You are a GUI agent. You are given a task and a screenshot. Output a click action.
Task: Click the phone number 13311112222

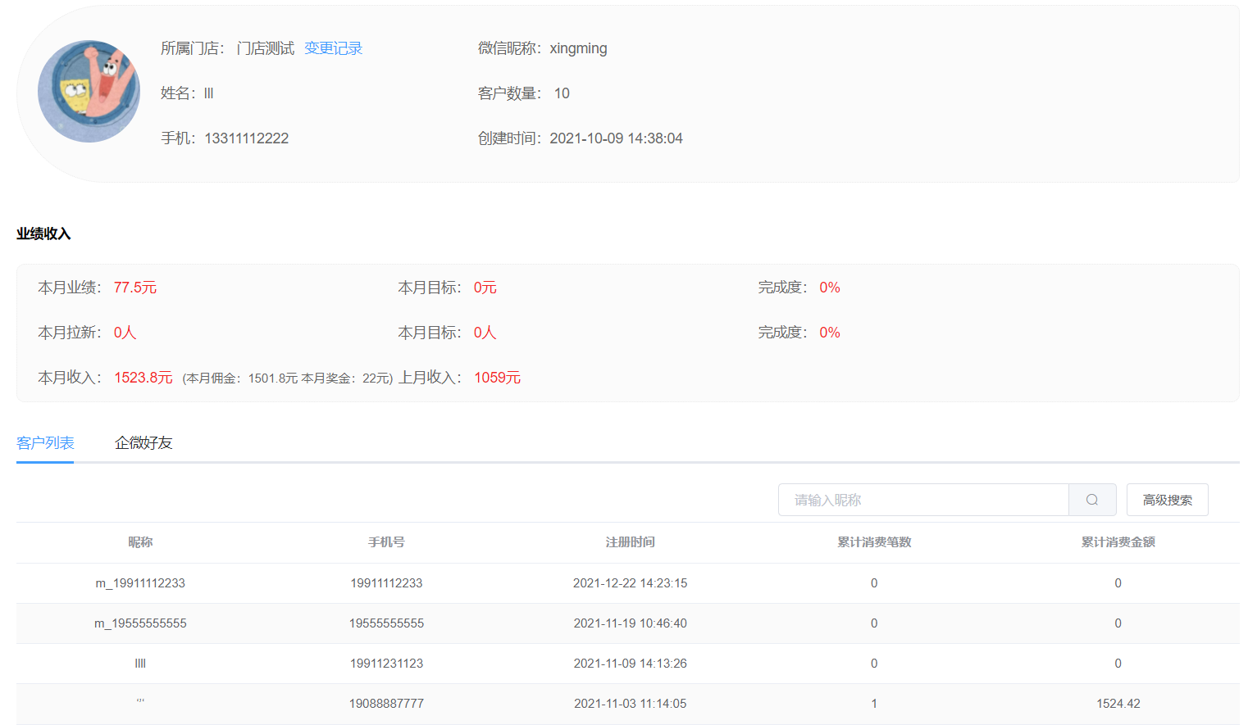tap(247, 138)
